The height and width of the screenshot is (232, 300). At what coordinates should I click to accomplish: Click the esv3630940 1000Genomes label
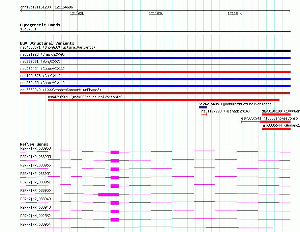coord(61,90)
